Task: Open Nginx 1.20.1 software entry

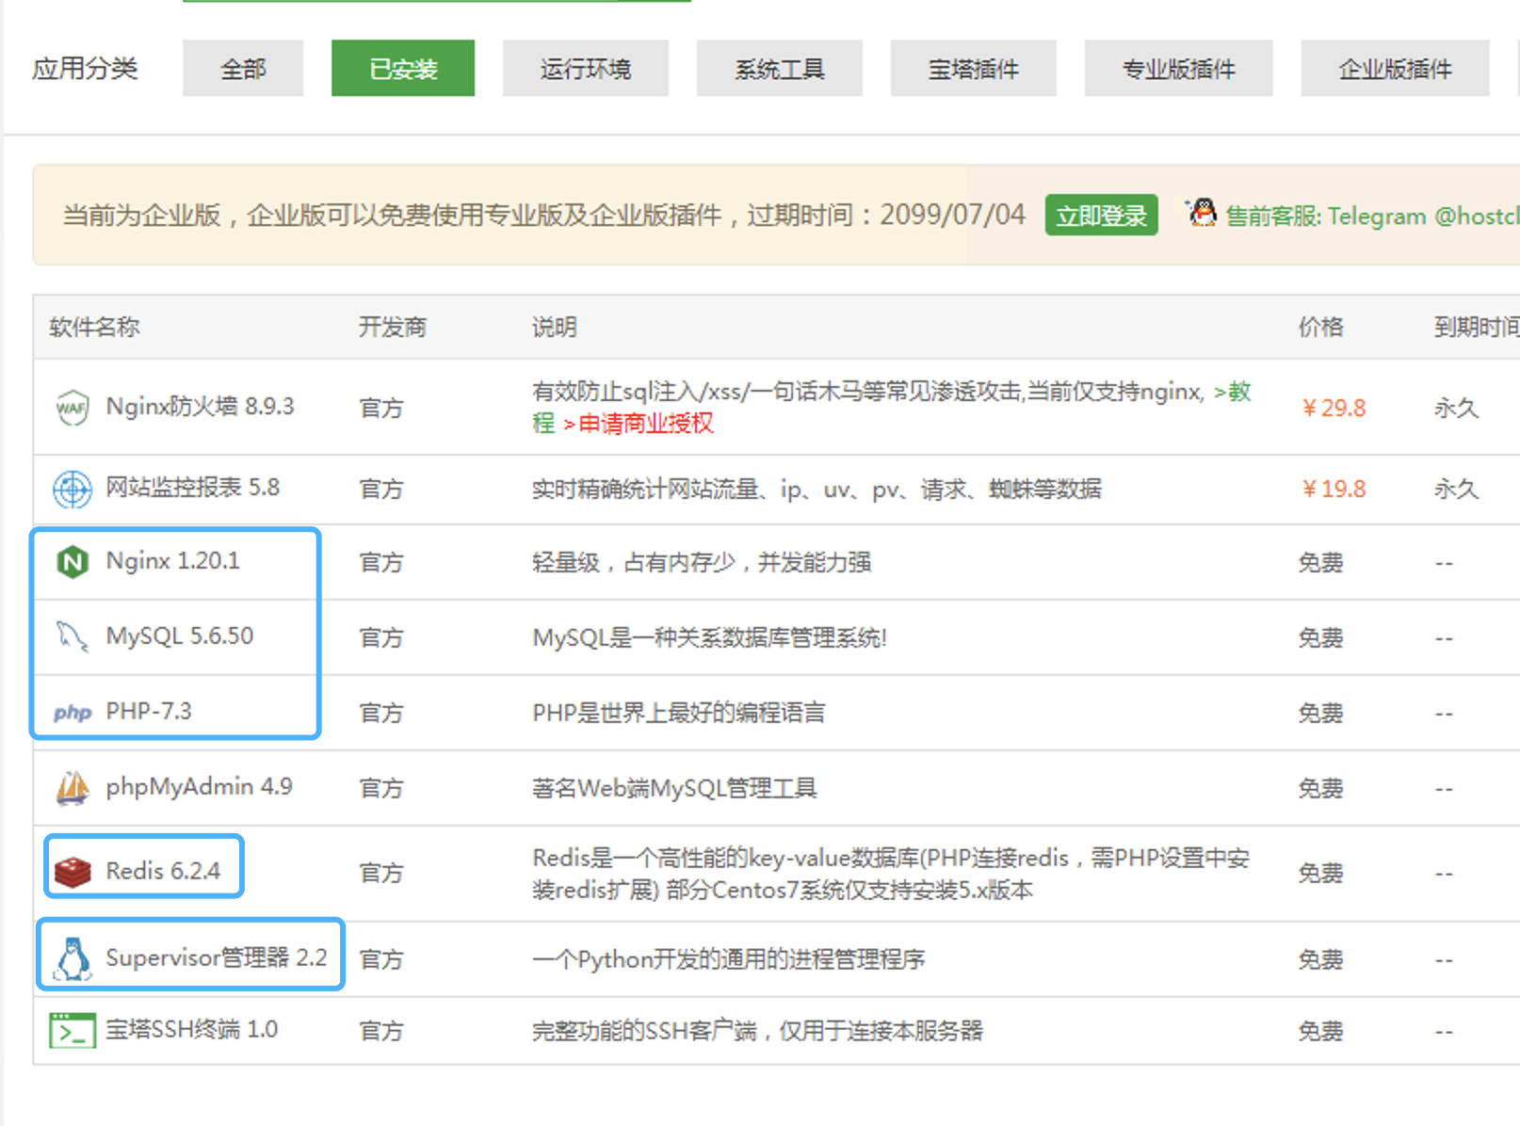Action: (172, 561)
